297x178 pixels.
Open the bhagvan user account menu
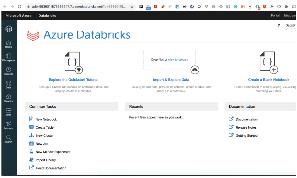[290, 15]
